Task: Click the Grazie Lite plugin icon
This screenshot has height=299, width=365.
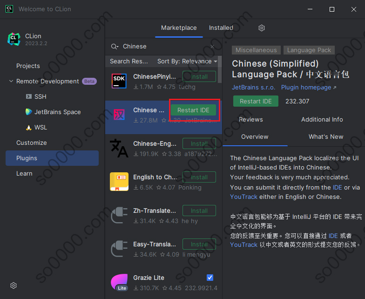Action: tap(119, 282)
